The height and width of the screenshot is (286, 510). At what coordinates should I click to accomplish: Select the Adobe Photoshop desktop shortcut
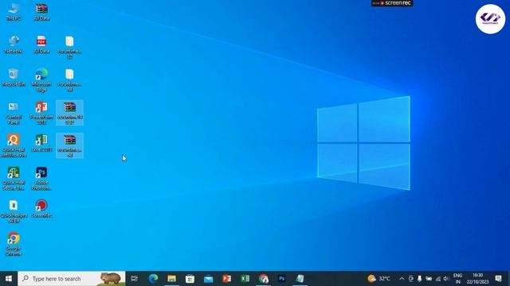point(41,179)
